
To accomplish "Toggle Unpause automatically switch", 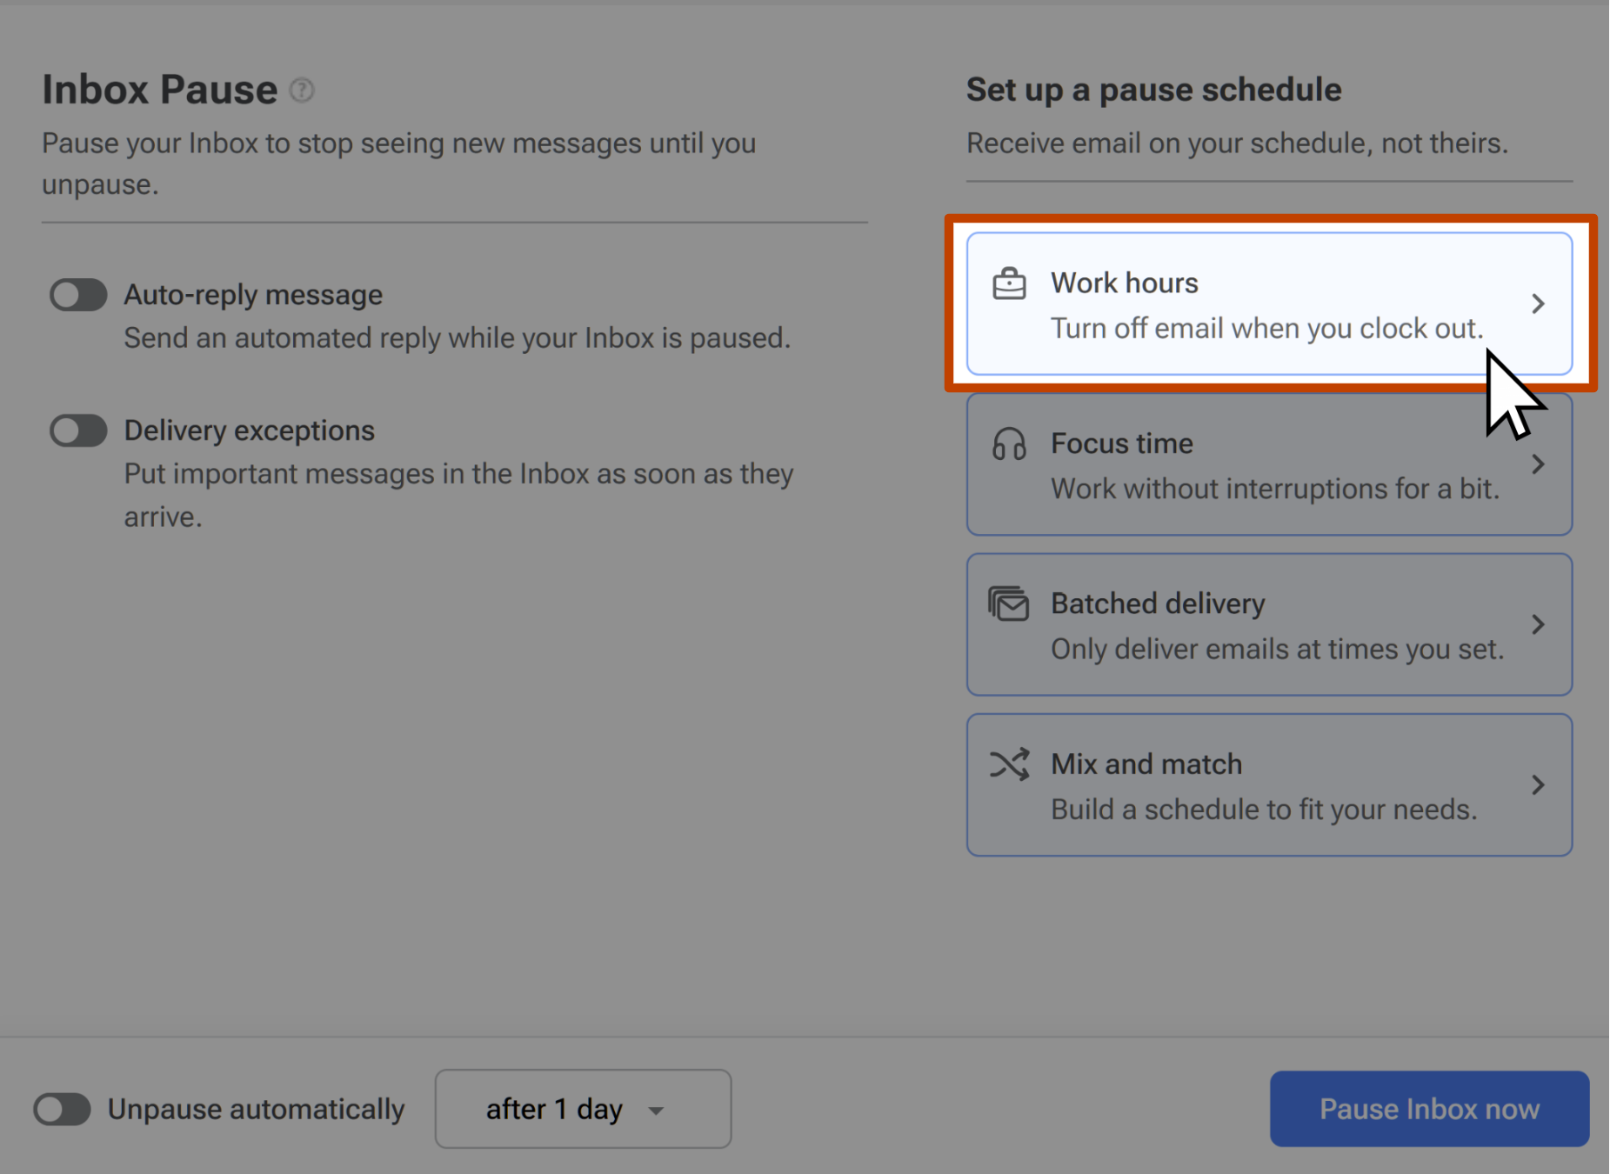I will 62,1109.
